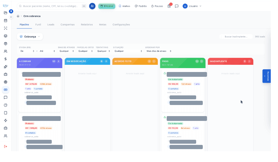
Task: Switch to the Metas tab
Action: click(x=103, y=25)
